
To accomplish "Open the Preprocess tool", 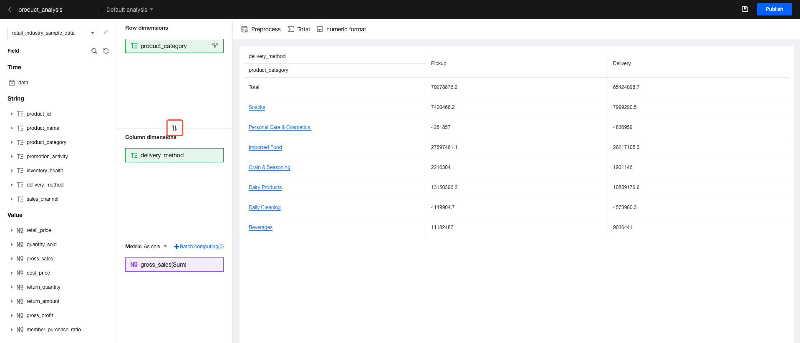I will (x=261, y=29).
